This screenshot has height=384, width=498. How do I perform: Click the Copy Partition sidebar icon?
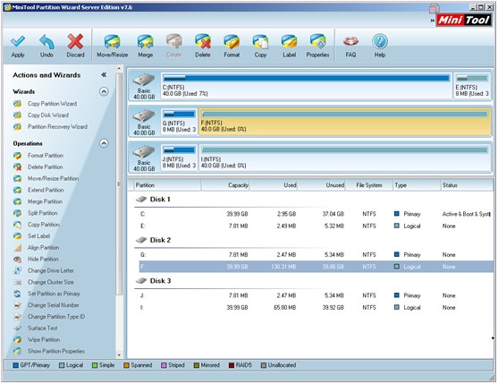[x=18, y=225]
